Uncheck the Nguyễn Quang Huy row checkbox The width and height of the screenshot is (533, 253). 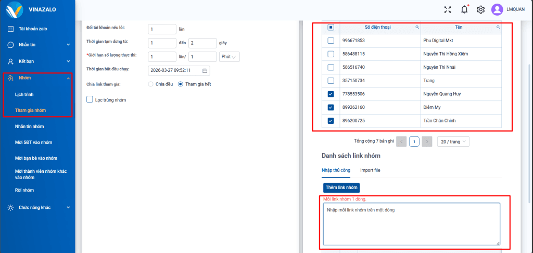point(331,94)
